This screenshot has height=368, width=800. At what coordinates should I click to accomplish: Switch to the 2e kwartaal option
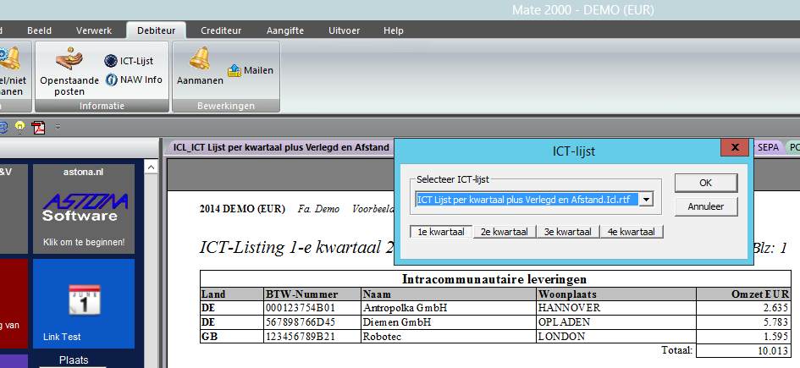(x=504, y=232)
